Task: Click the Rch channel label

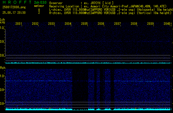Action: pyautogui.click(x=3, y=68)
